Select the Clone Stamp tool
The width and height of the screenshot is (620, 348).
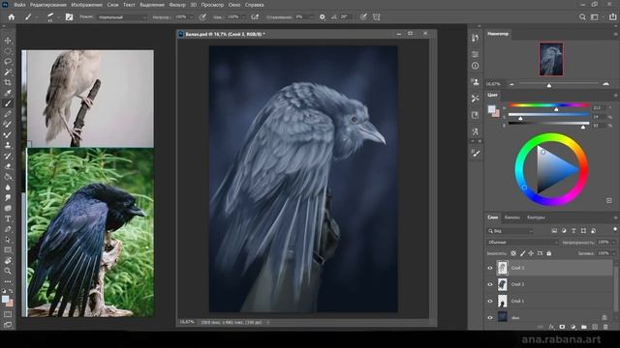point(8,145)
